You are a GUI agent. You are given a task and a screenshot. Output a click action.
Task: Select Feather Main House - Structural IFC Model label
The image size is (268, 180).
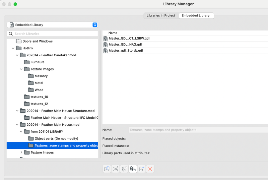[64, 118]
